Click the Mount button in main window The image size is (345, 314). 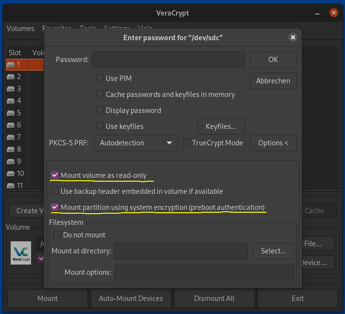(48, 298)
